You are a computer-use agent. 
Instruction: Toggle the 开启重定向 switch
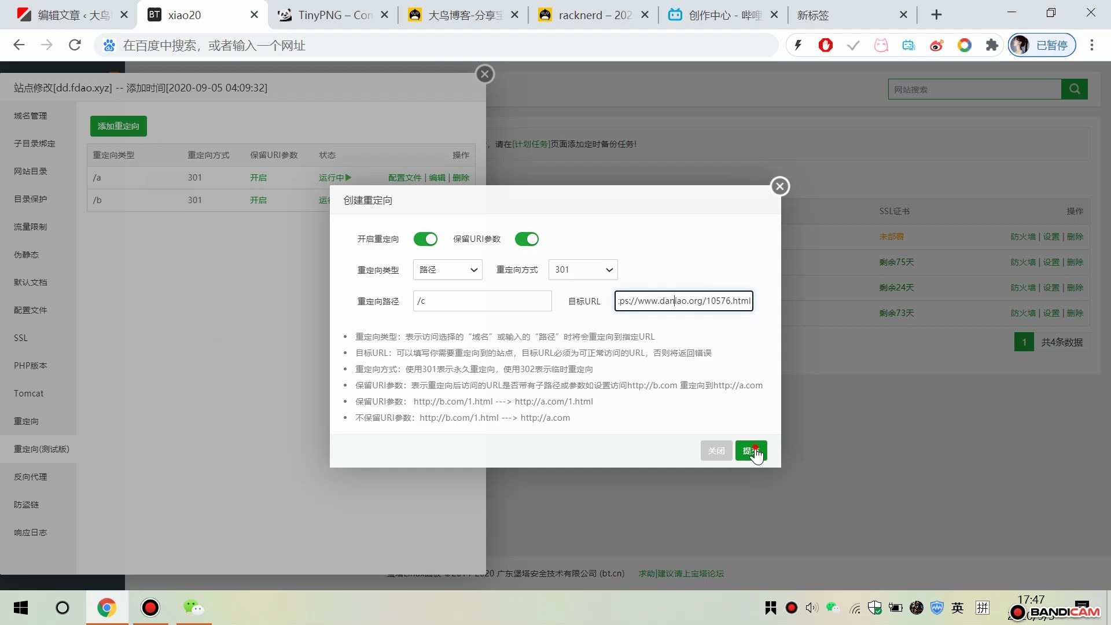pos(425,239)
